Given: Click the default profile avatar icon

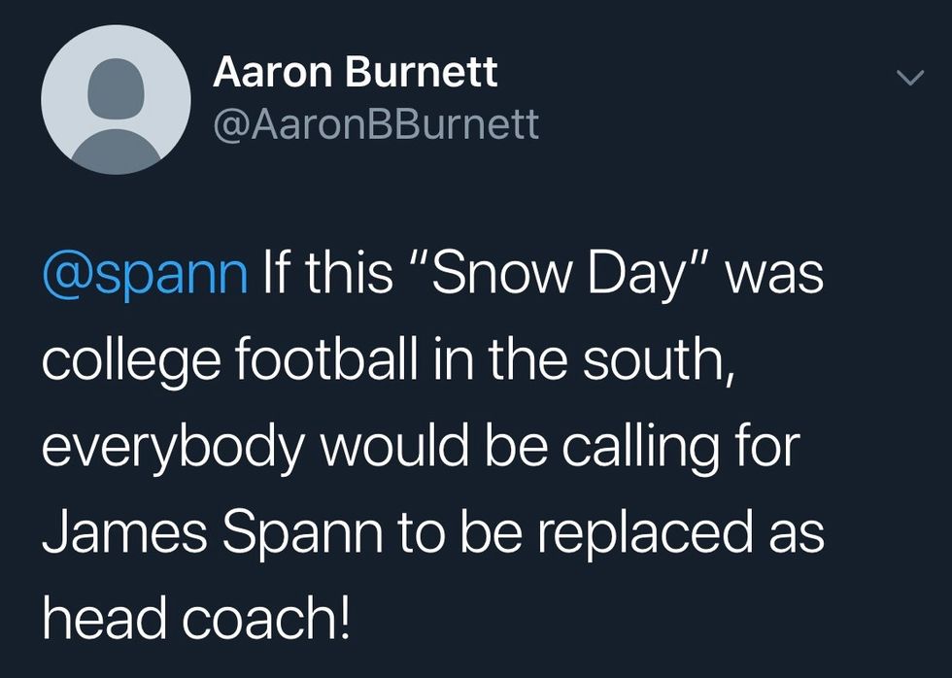Looking at the screenshot, I should click(x=117, y=99).
